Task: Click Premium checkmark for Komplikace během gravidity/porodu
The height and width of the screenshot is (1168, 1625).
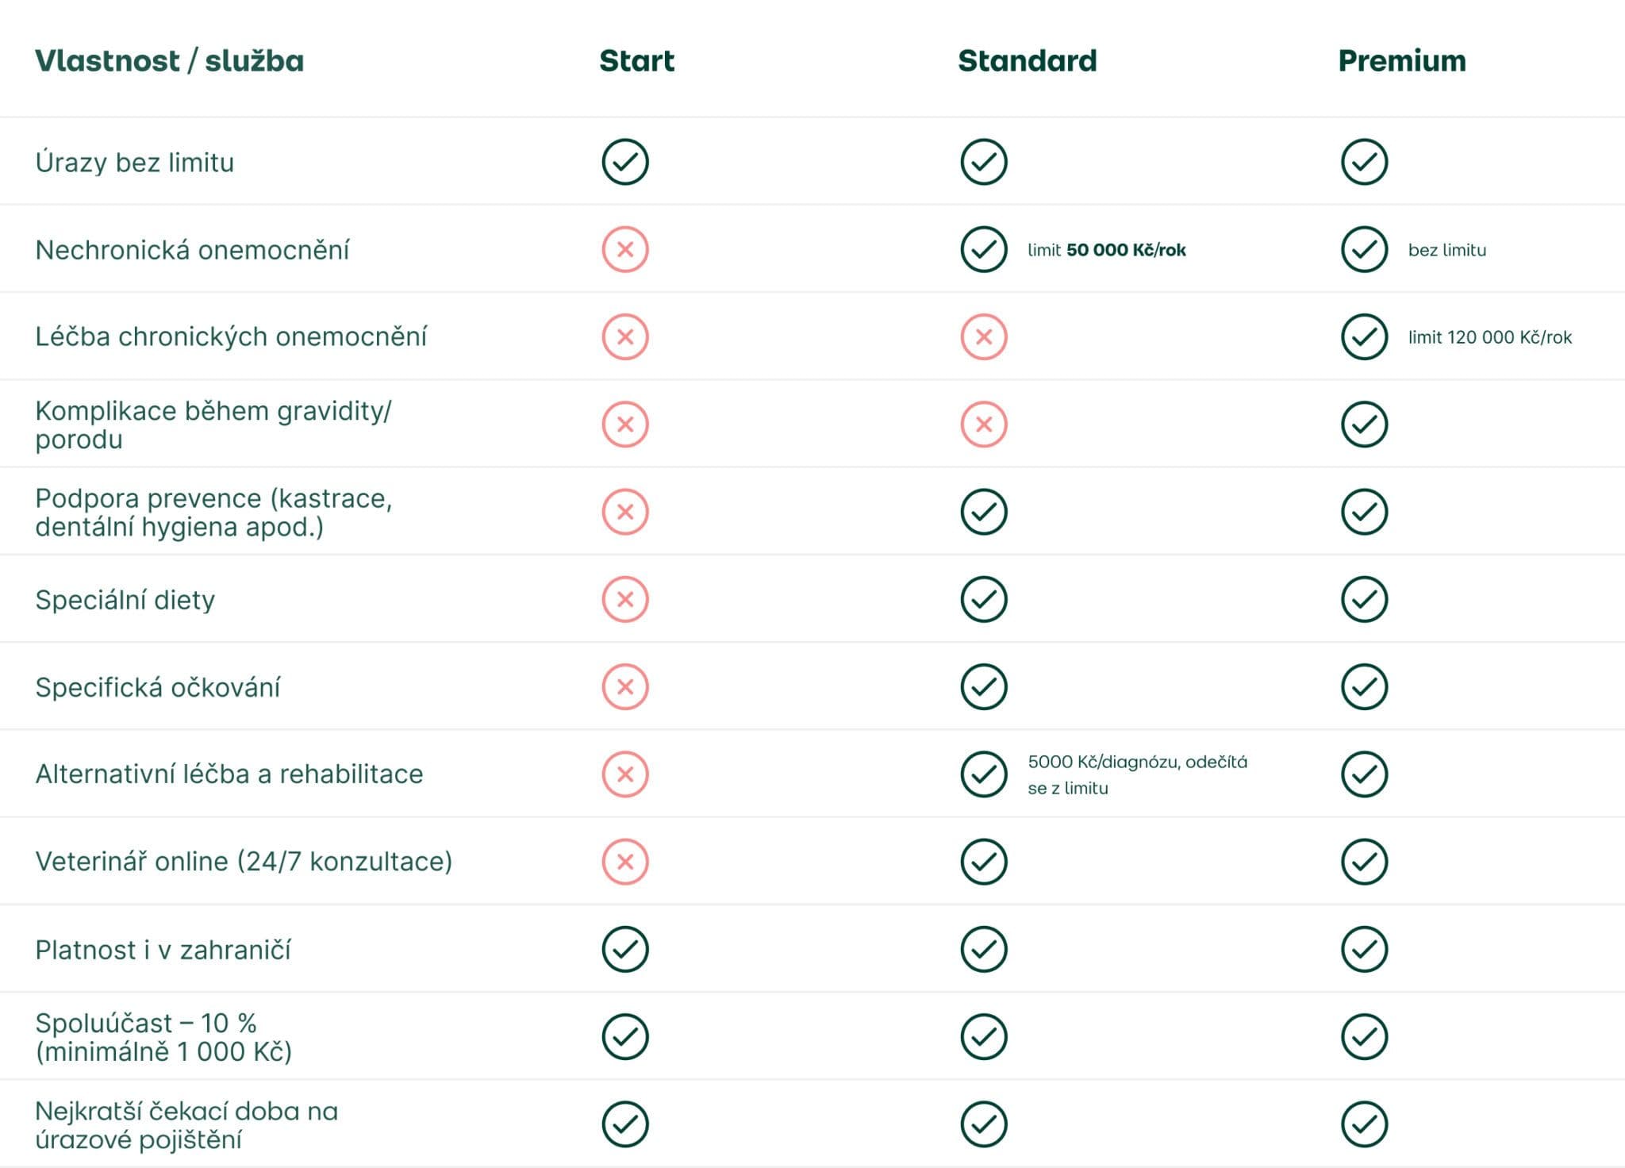Action: pos(1364,425)
